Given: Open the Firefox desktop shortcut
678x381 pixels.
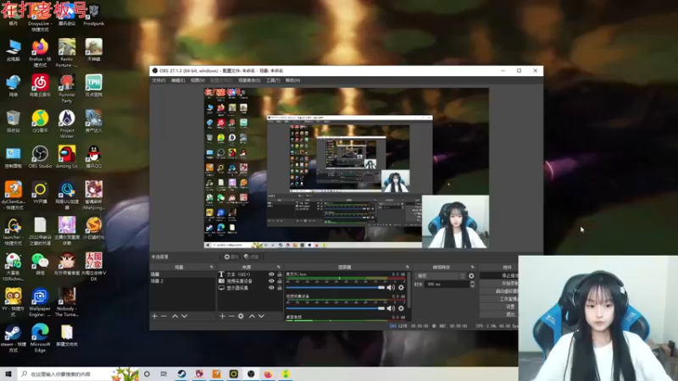Looking at the screenshot, I should pos(40,53).
